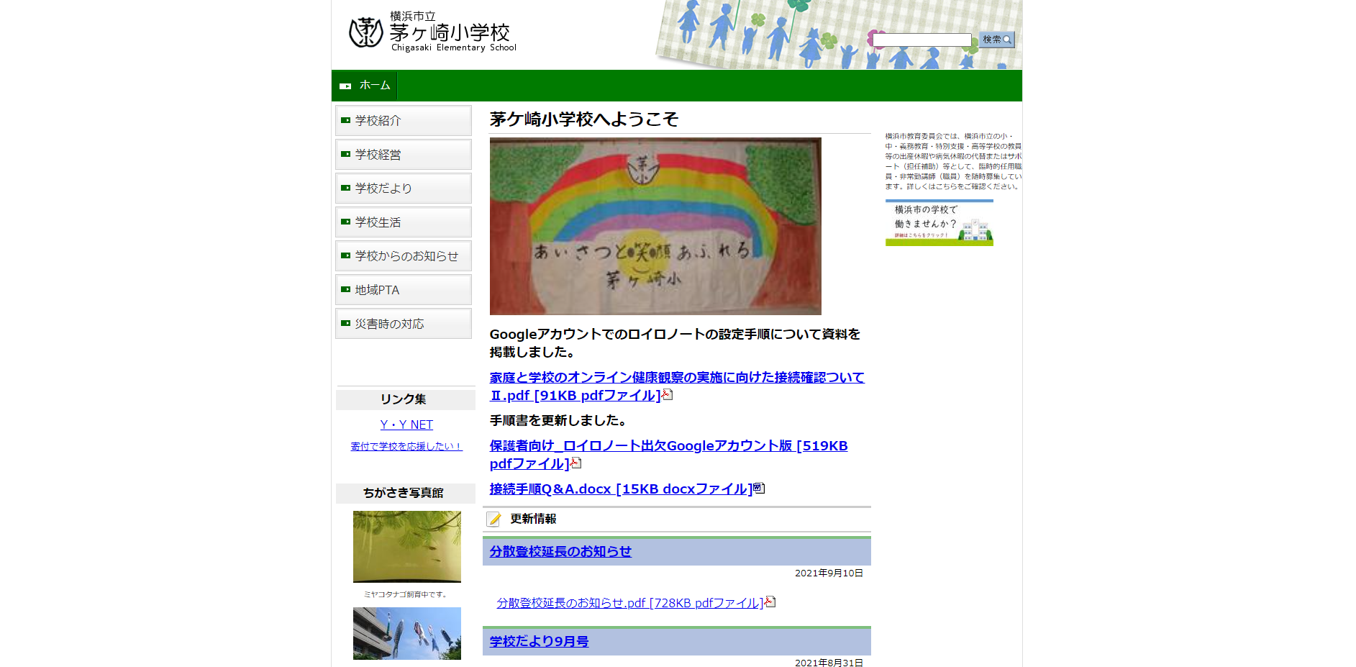The width and height of the screenshot is (1356, 667).
Task: Open 学校紹介 in the sidebar menu
Action: click(x=403, y=121)
